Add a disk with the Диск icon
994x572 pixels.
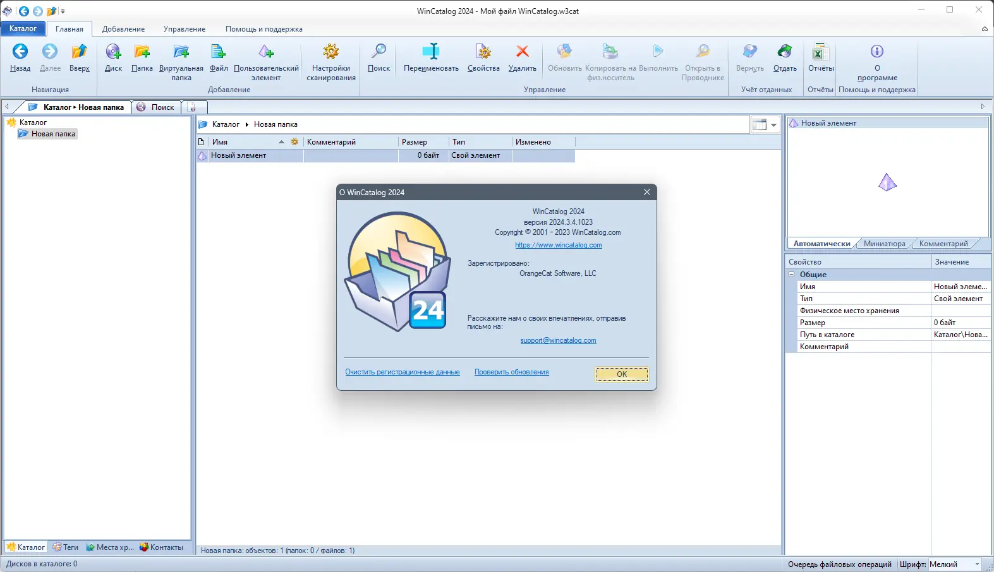(113, 52)
